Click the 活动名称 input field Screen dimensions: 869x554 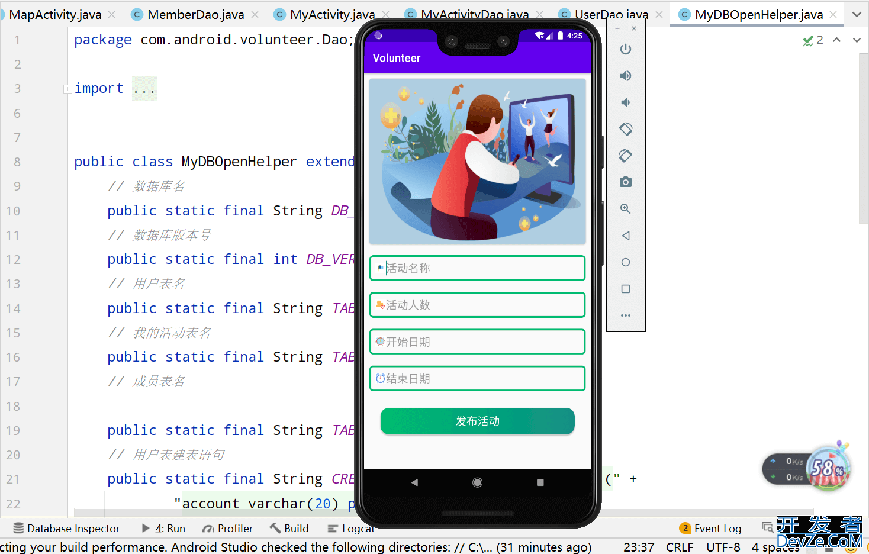(x=477, y=268)
